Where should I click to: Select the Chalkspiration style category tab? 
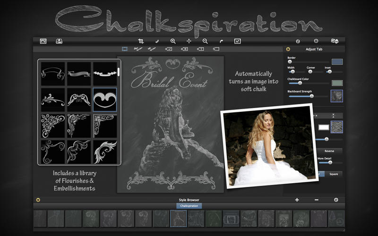pyautogui.click(x=189, y=206)
